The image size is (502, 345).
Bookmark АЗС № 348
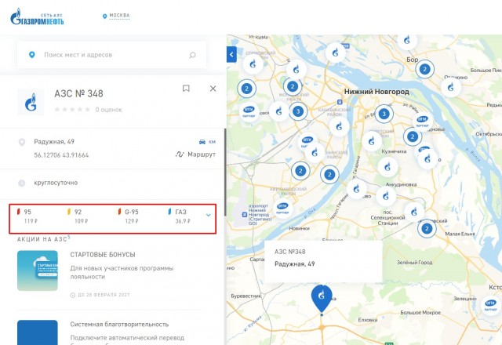click(x=186, y=89)
